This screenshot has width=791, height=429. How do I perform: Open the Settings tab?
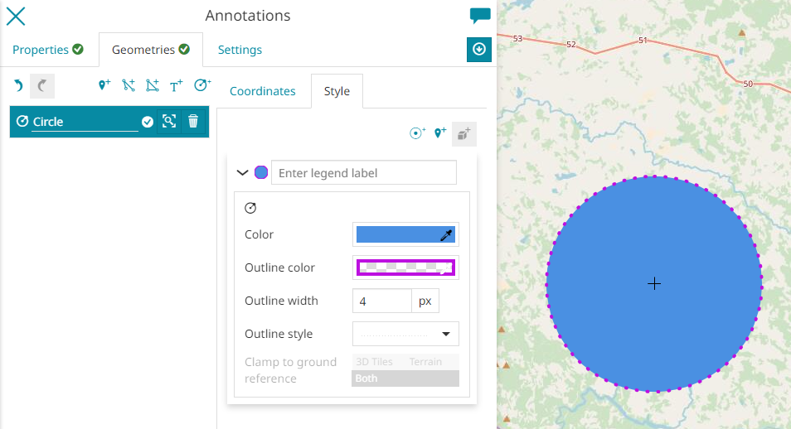pos(240,50)
